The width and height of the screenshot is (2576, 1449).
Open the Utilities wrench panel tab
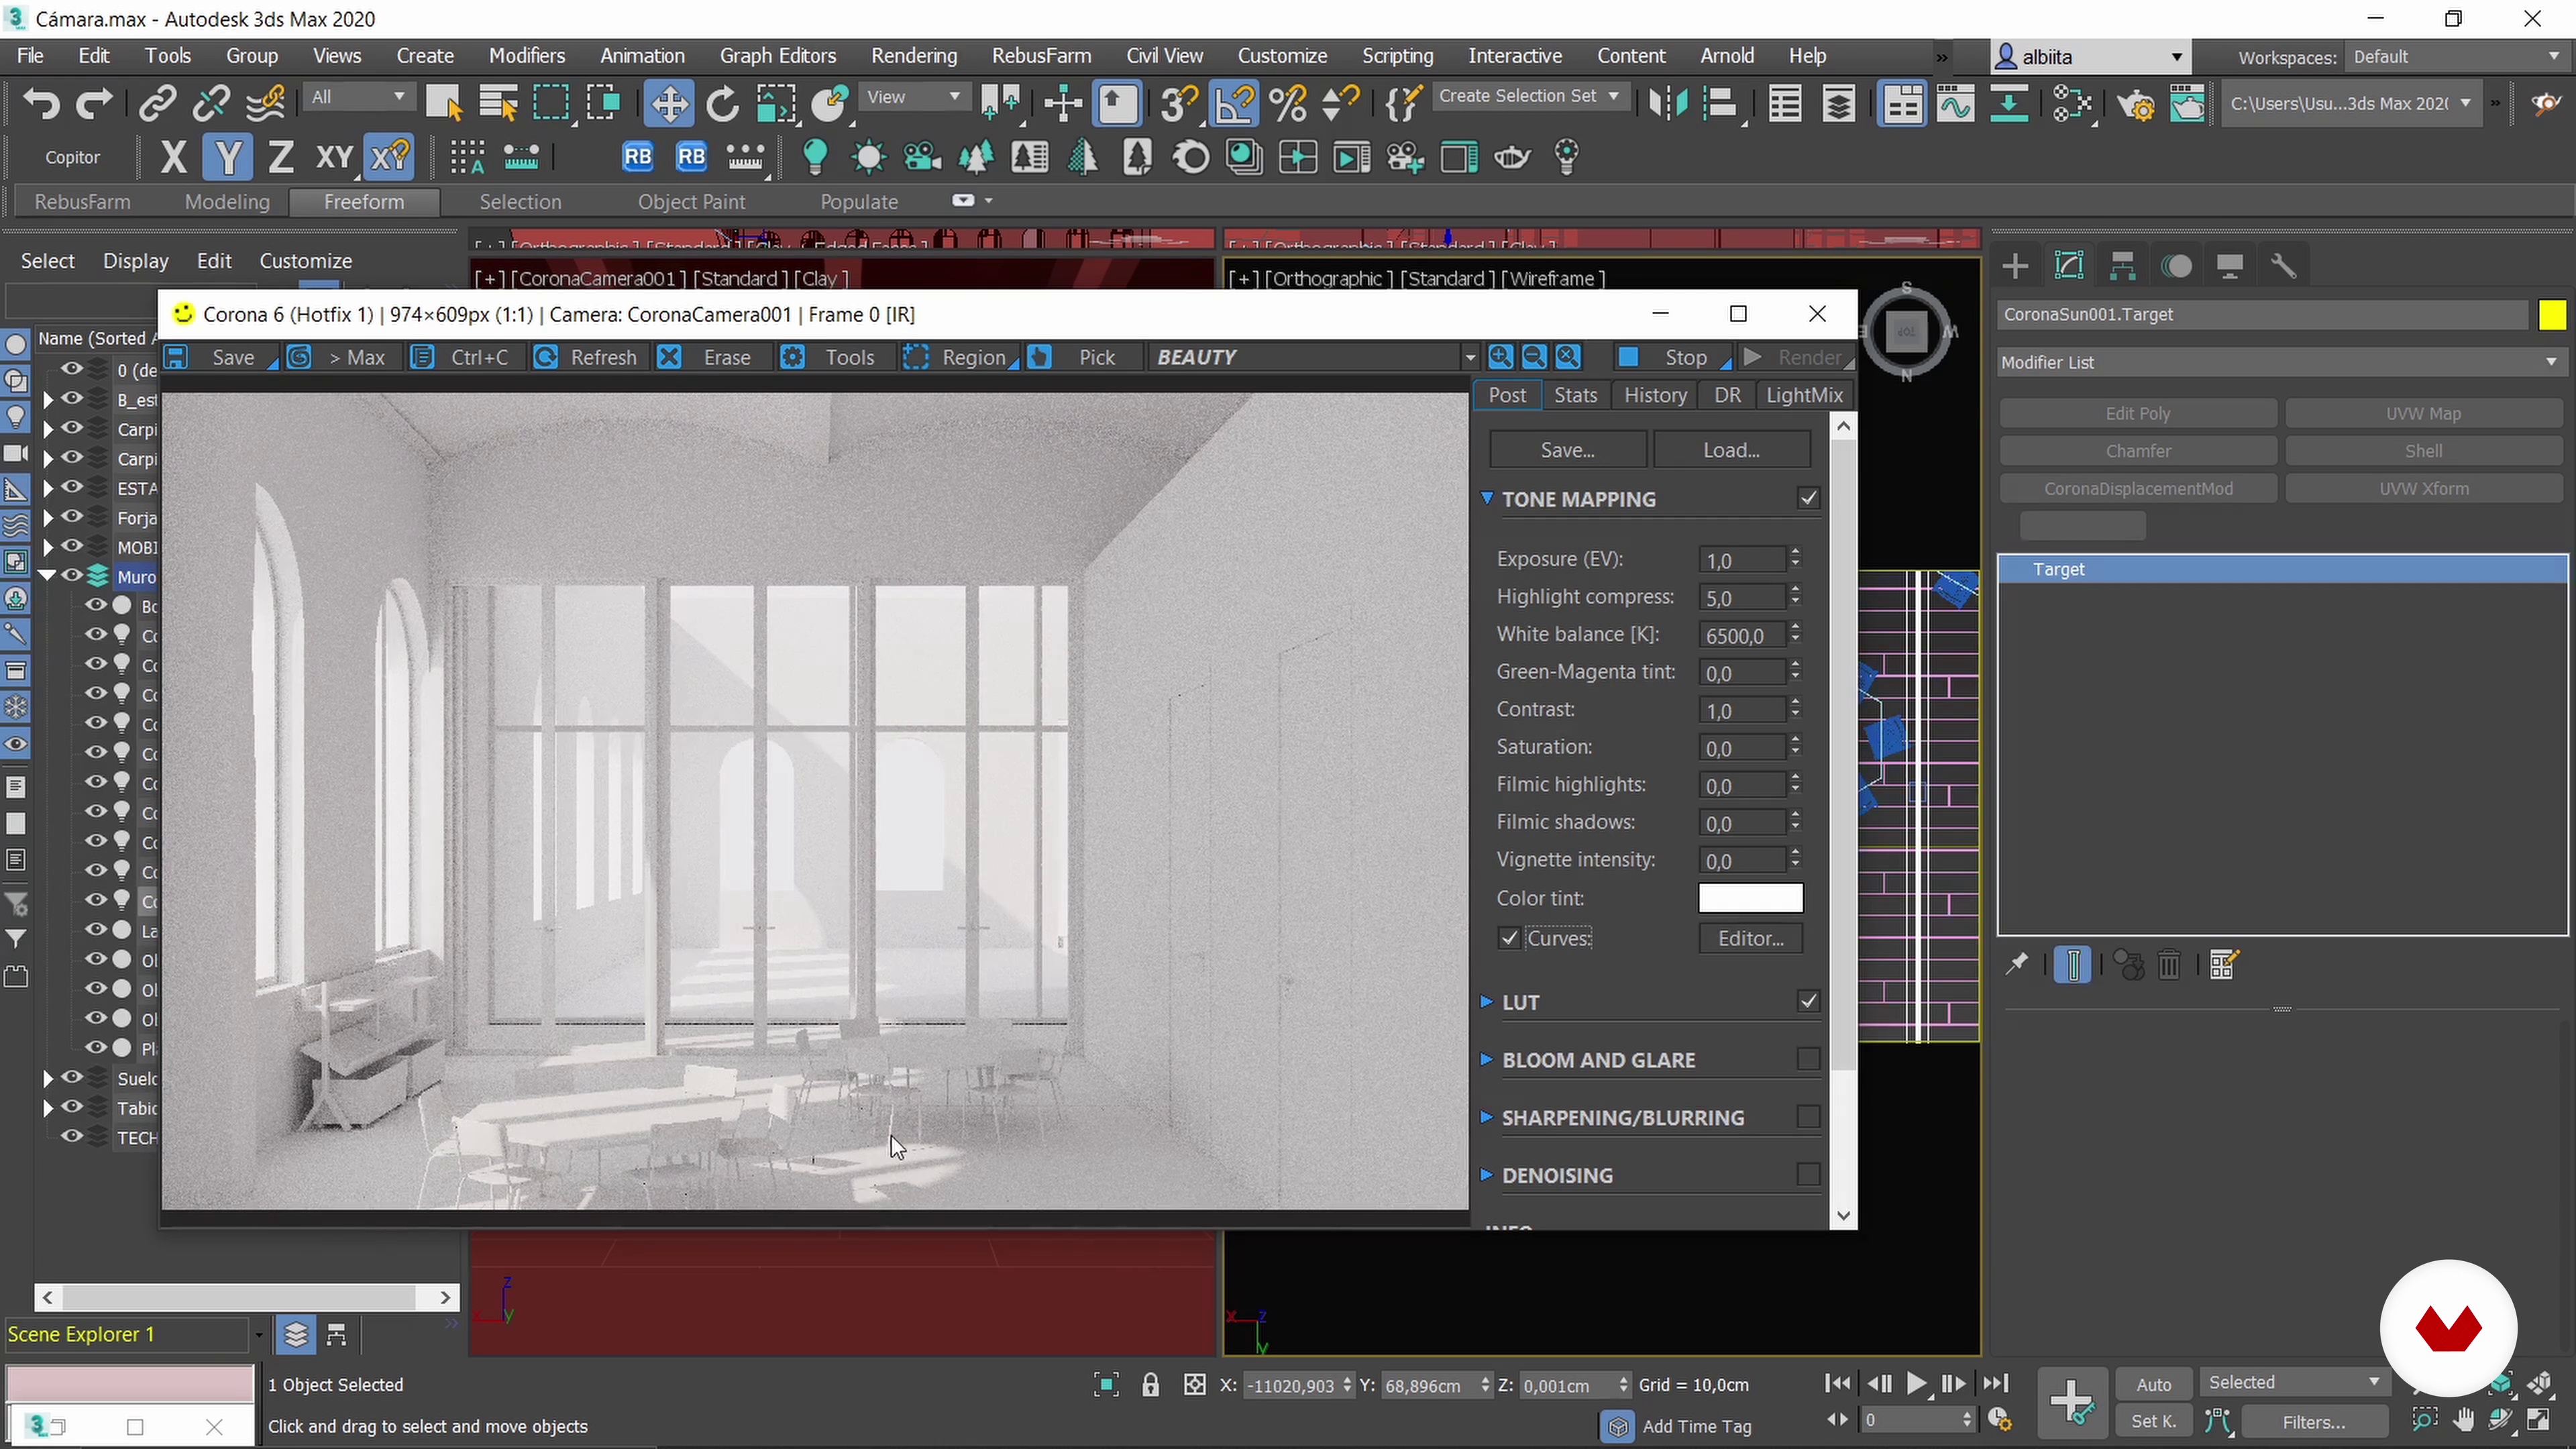(x=2283, y=266)
